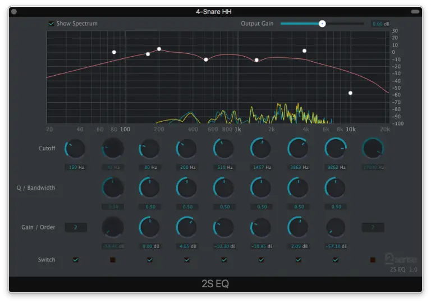Click the 519 Hz cutoff value field
Screen dimensions: 431x303
point(224,167)
